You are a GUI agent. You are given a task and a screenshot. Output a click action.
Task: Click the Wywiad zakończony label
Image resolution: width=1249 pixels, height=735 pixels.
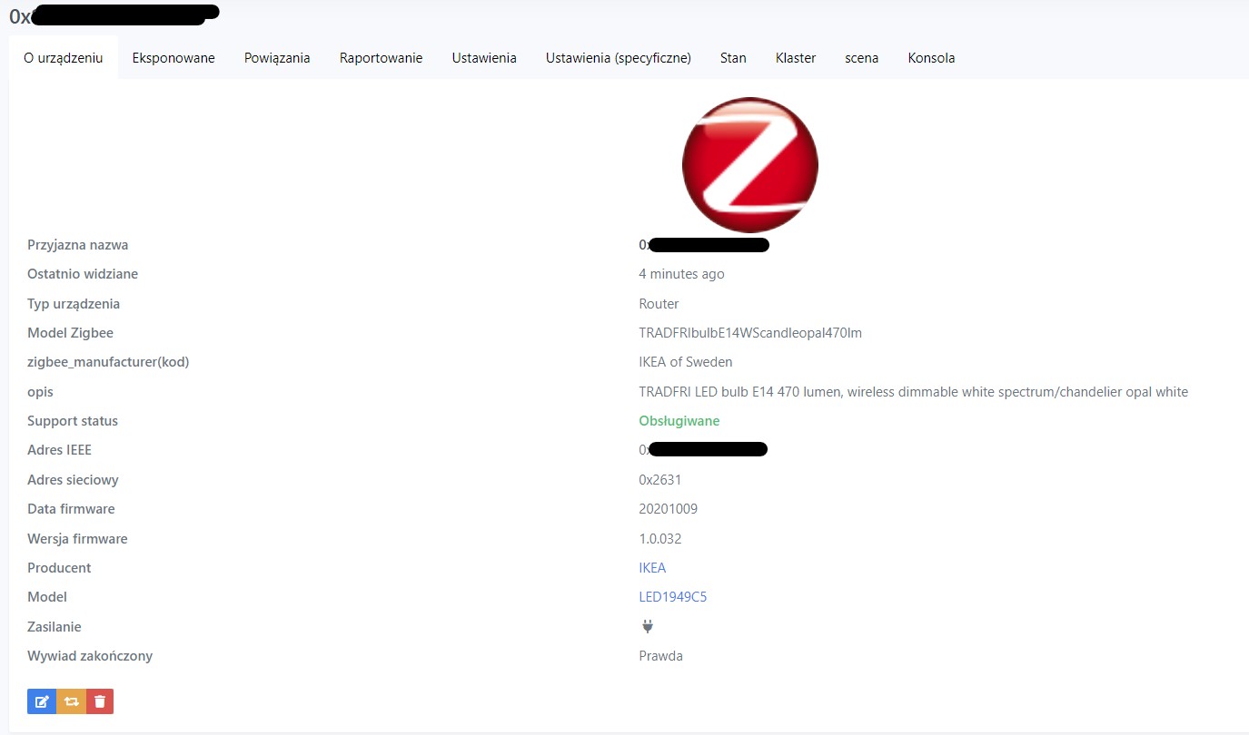tap(90, 656)
